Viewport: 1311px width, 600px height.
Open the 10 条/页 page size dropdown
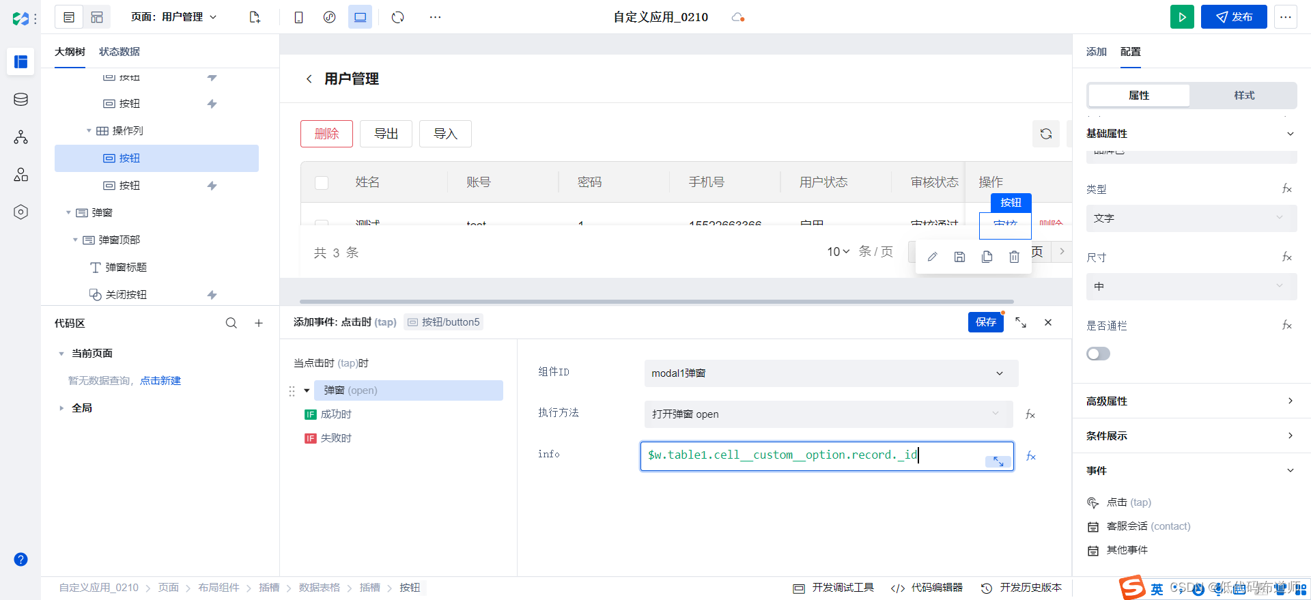[838, 252]
